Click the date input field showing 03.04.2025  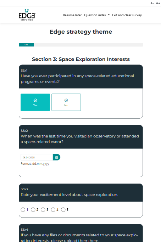point(37,157)
